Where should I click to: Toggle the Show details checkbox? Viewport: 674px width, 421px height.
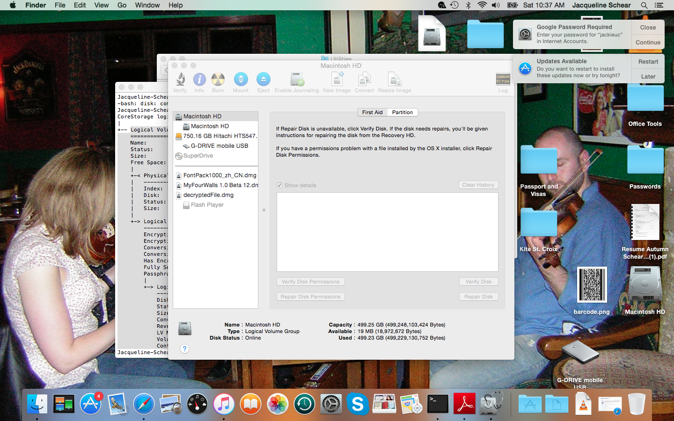[279, 185]
